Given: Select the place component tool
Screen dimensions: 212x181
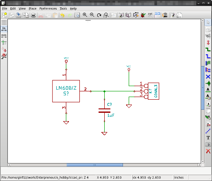Looking at the screenshot, I should (x=208, y=36).
